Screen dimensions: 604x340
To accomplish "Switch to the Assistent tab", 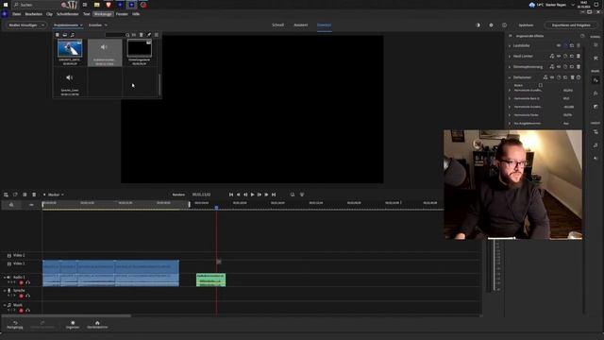I will tap(301, 25).
